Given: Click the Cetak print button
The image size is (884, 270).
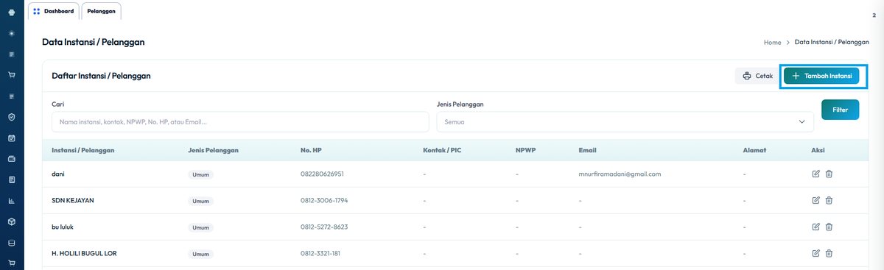Looking at the screenshot, I should pyautogui.click(x=757, y=76).
